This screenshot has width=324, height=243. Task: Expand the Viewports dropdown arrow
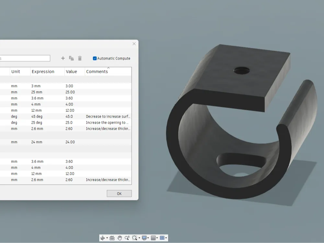tap(166, 238)
